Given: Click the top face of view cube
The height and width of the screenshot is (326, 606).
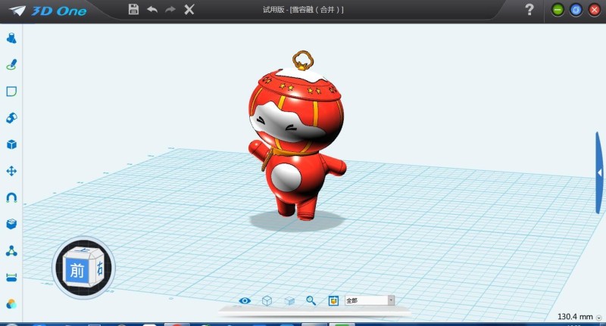Looking at the screenshot, I should coord(83,251).
